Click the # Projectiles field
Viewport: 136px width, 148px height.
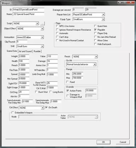click(x=52, y=70)
